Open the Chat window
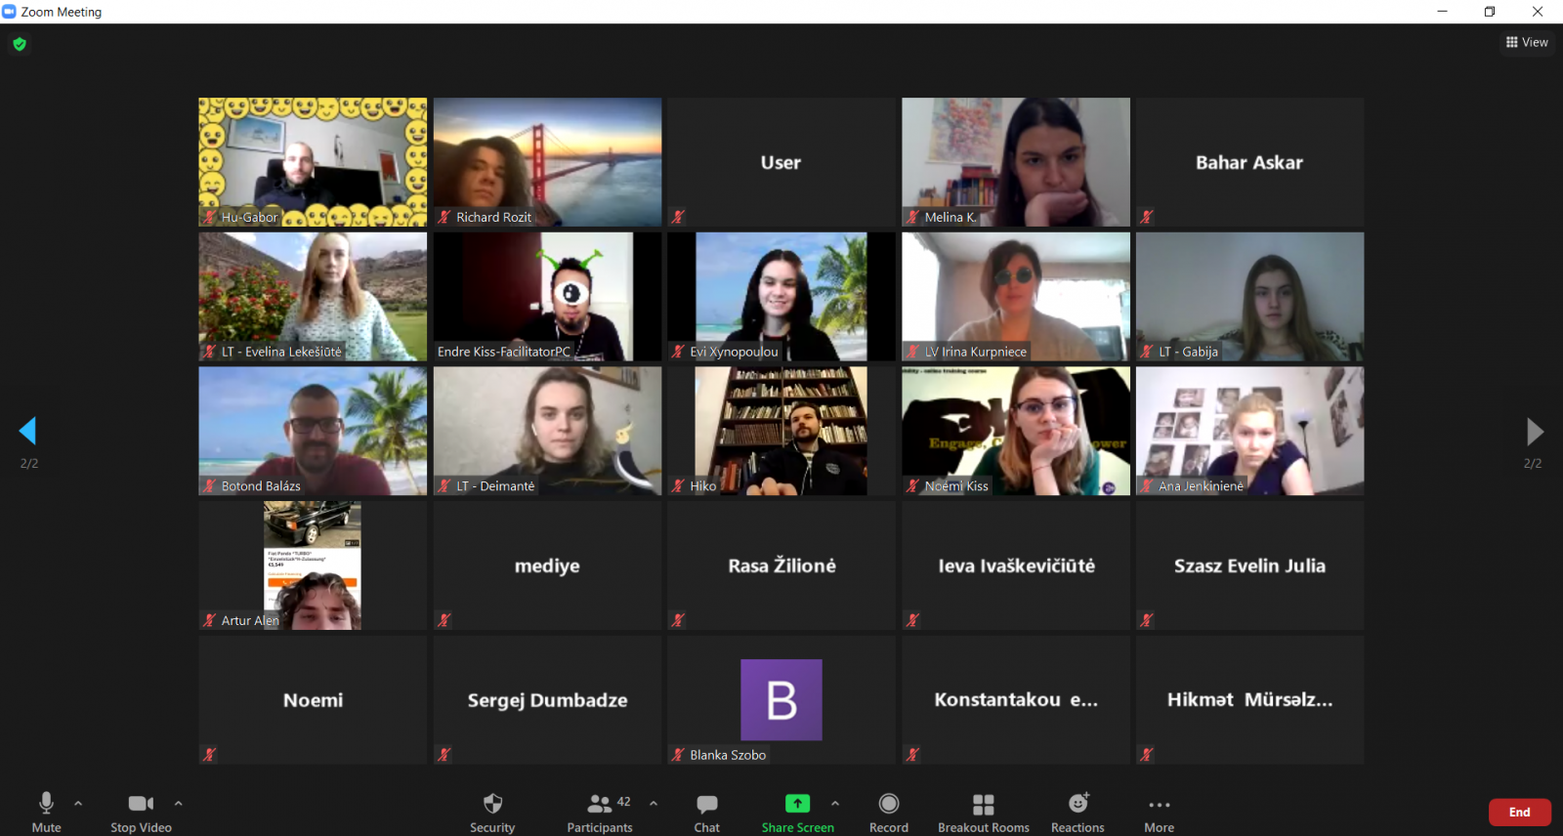The width and height of the screenshot is (1563, 836). (706, 812)
